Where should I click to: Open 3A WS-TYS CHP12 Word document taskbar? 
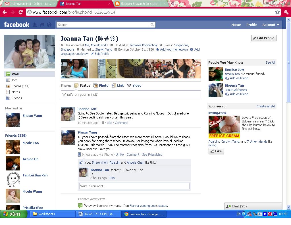pos(98,214)
